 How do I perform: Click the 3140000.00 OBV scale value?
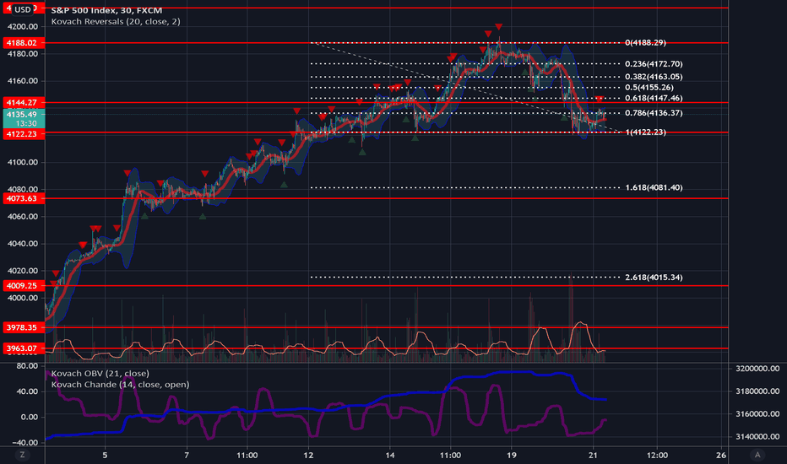pos(757,437)
